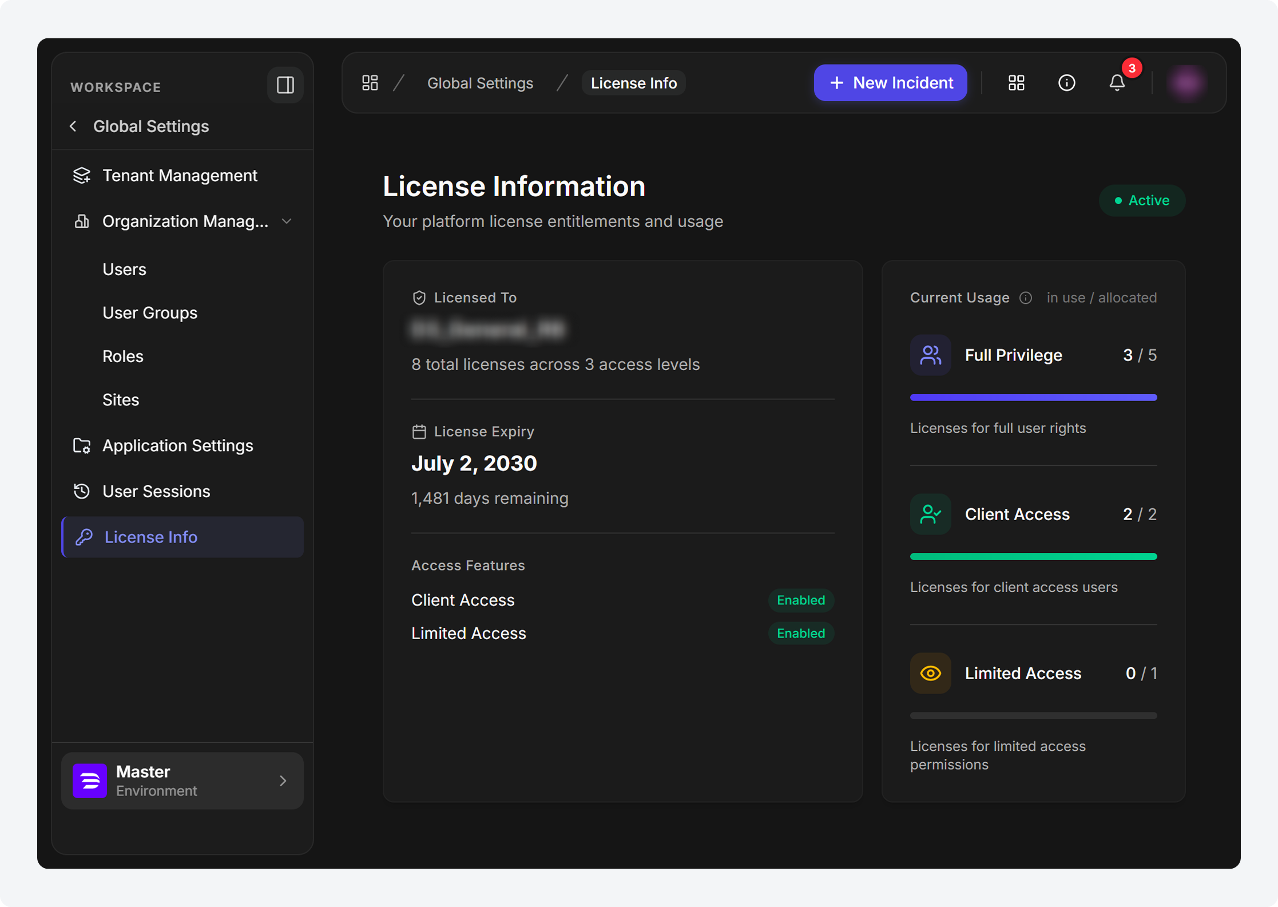Click the WORKSPACE sidebar heading
1278x907 pixels.
[116, 87]
